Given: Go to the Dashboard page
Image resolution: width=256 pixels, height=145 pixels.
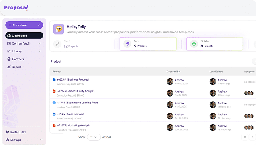Looking at the screenshot, I should coord(24,36).
